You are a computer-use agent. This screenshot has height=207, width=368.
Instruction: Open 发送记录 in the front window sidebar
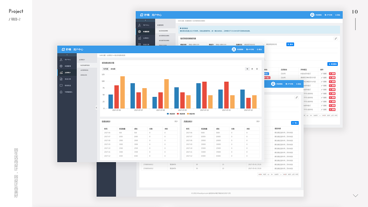[x=67, y=79]
